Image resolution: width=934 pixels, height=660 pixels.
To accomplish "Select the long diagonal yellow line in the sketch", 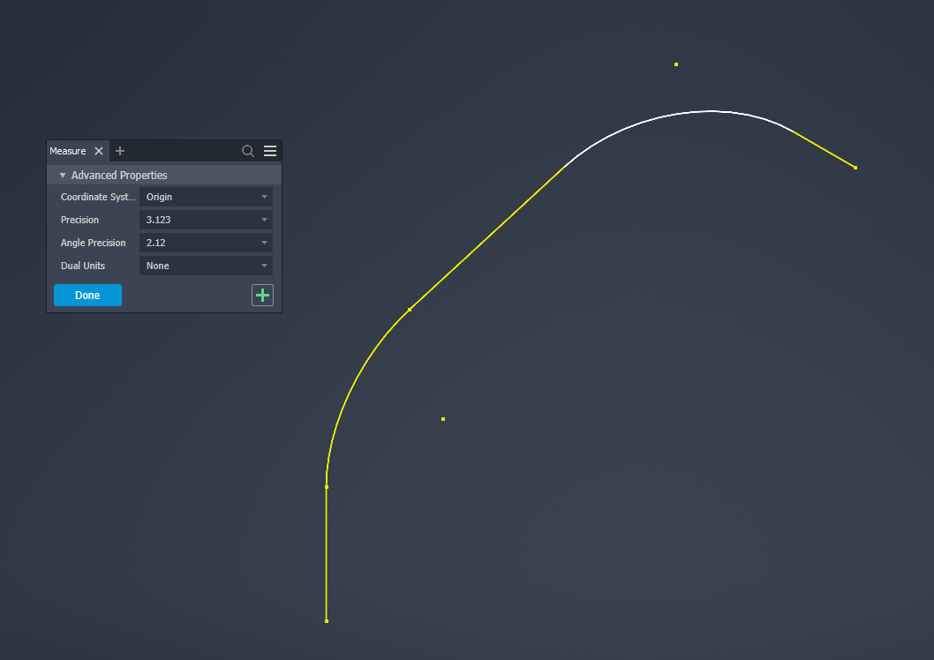I will click(486, 238).
